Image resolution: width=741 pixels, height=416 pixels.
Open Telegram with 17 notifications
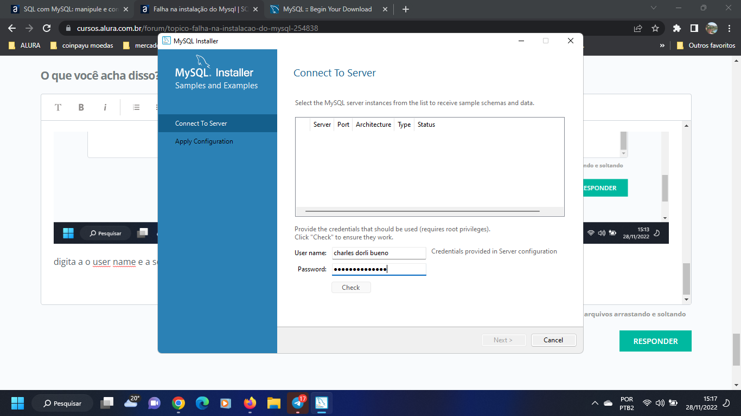(297, 403)
